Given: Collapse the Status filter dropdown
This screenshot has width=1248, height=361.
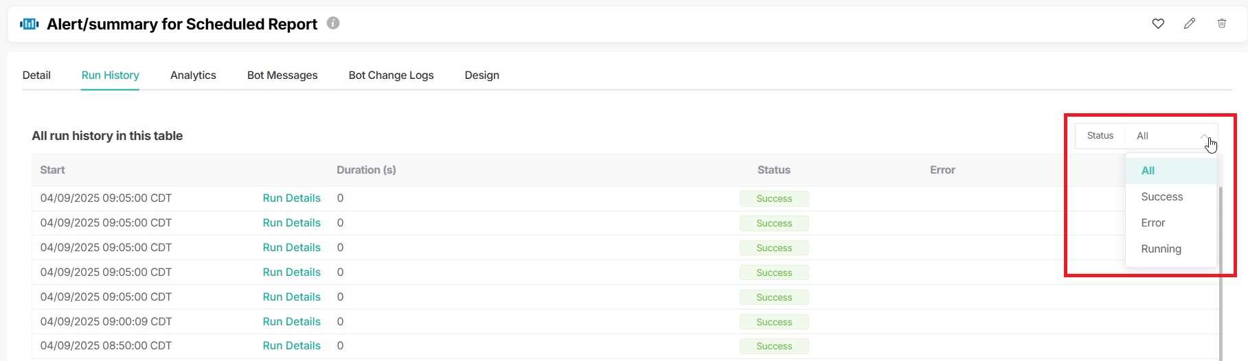Looking at the screenshot, I should 1204,136.
